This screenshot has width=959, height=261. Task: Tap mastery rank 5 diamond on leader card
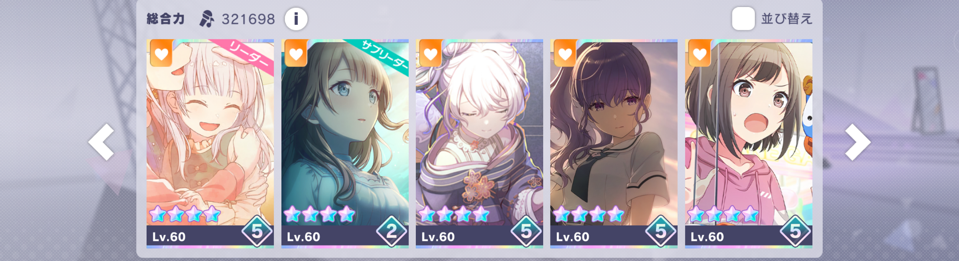pyautogui.click(x=257, y=231)
